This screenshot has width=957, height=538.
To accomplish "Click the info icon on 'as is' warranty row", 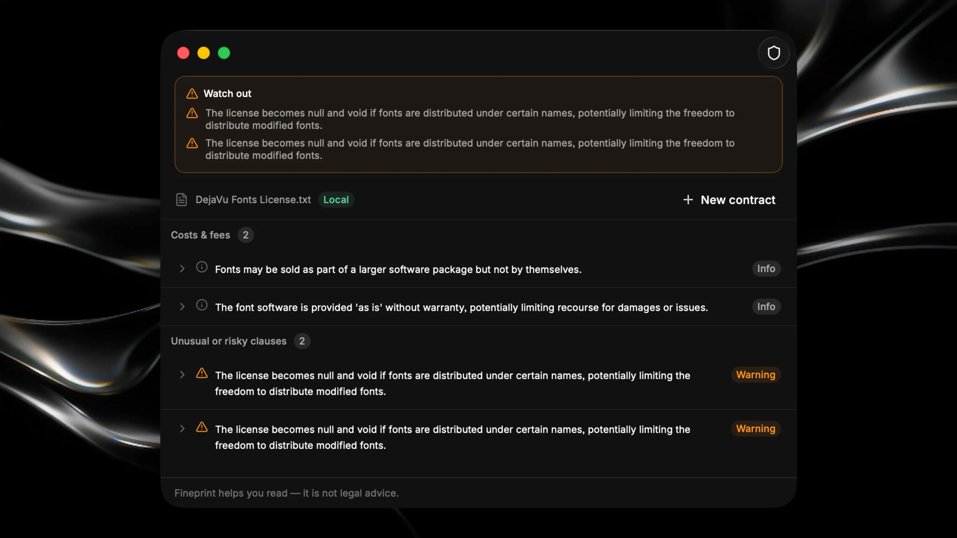I will 202,305.
